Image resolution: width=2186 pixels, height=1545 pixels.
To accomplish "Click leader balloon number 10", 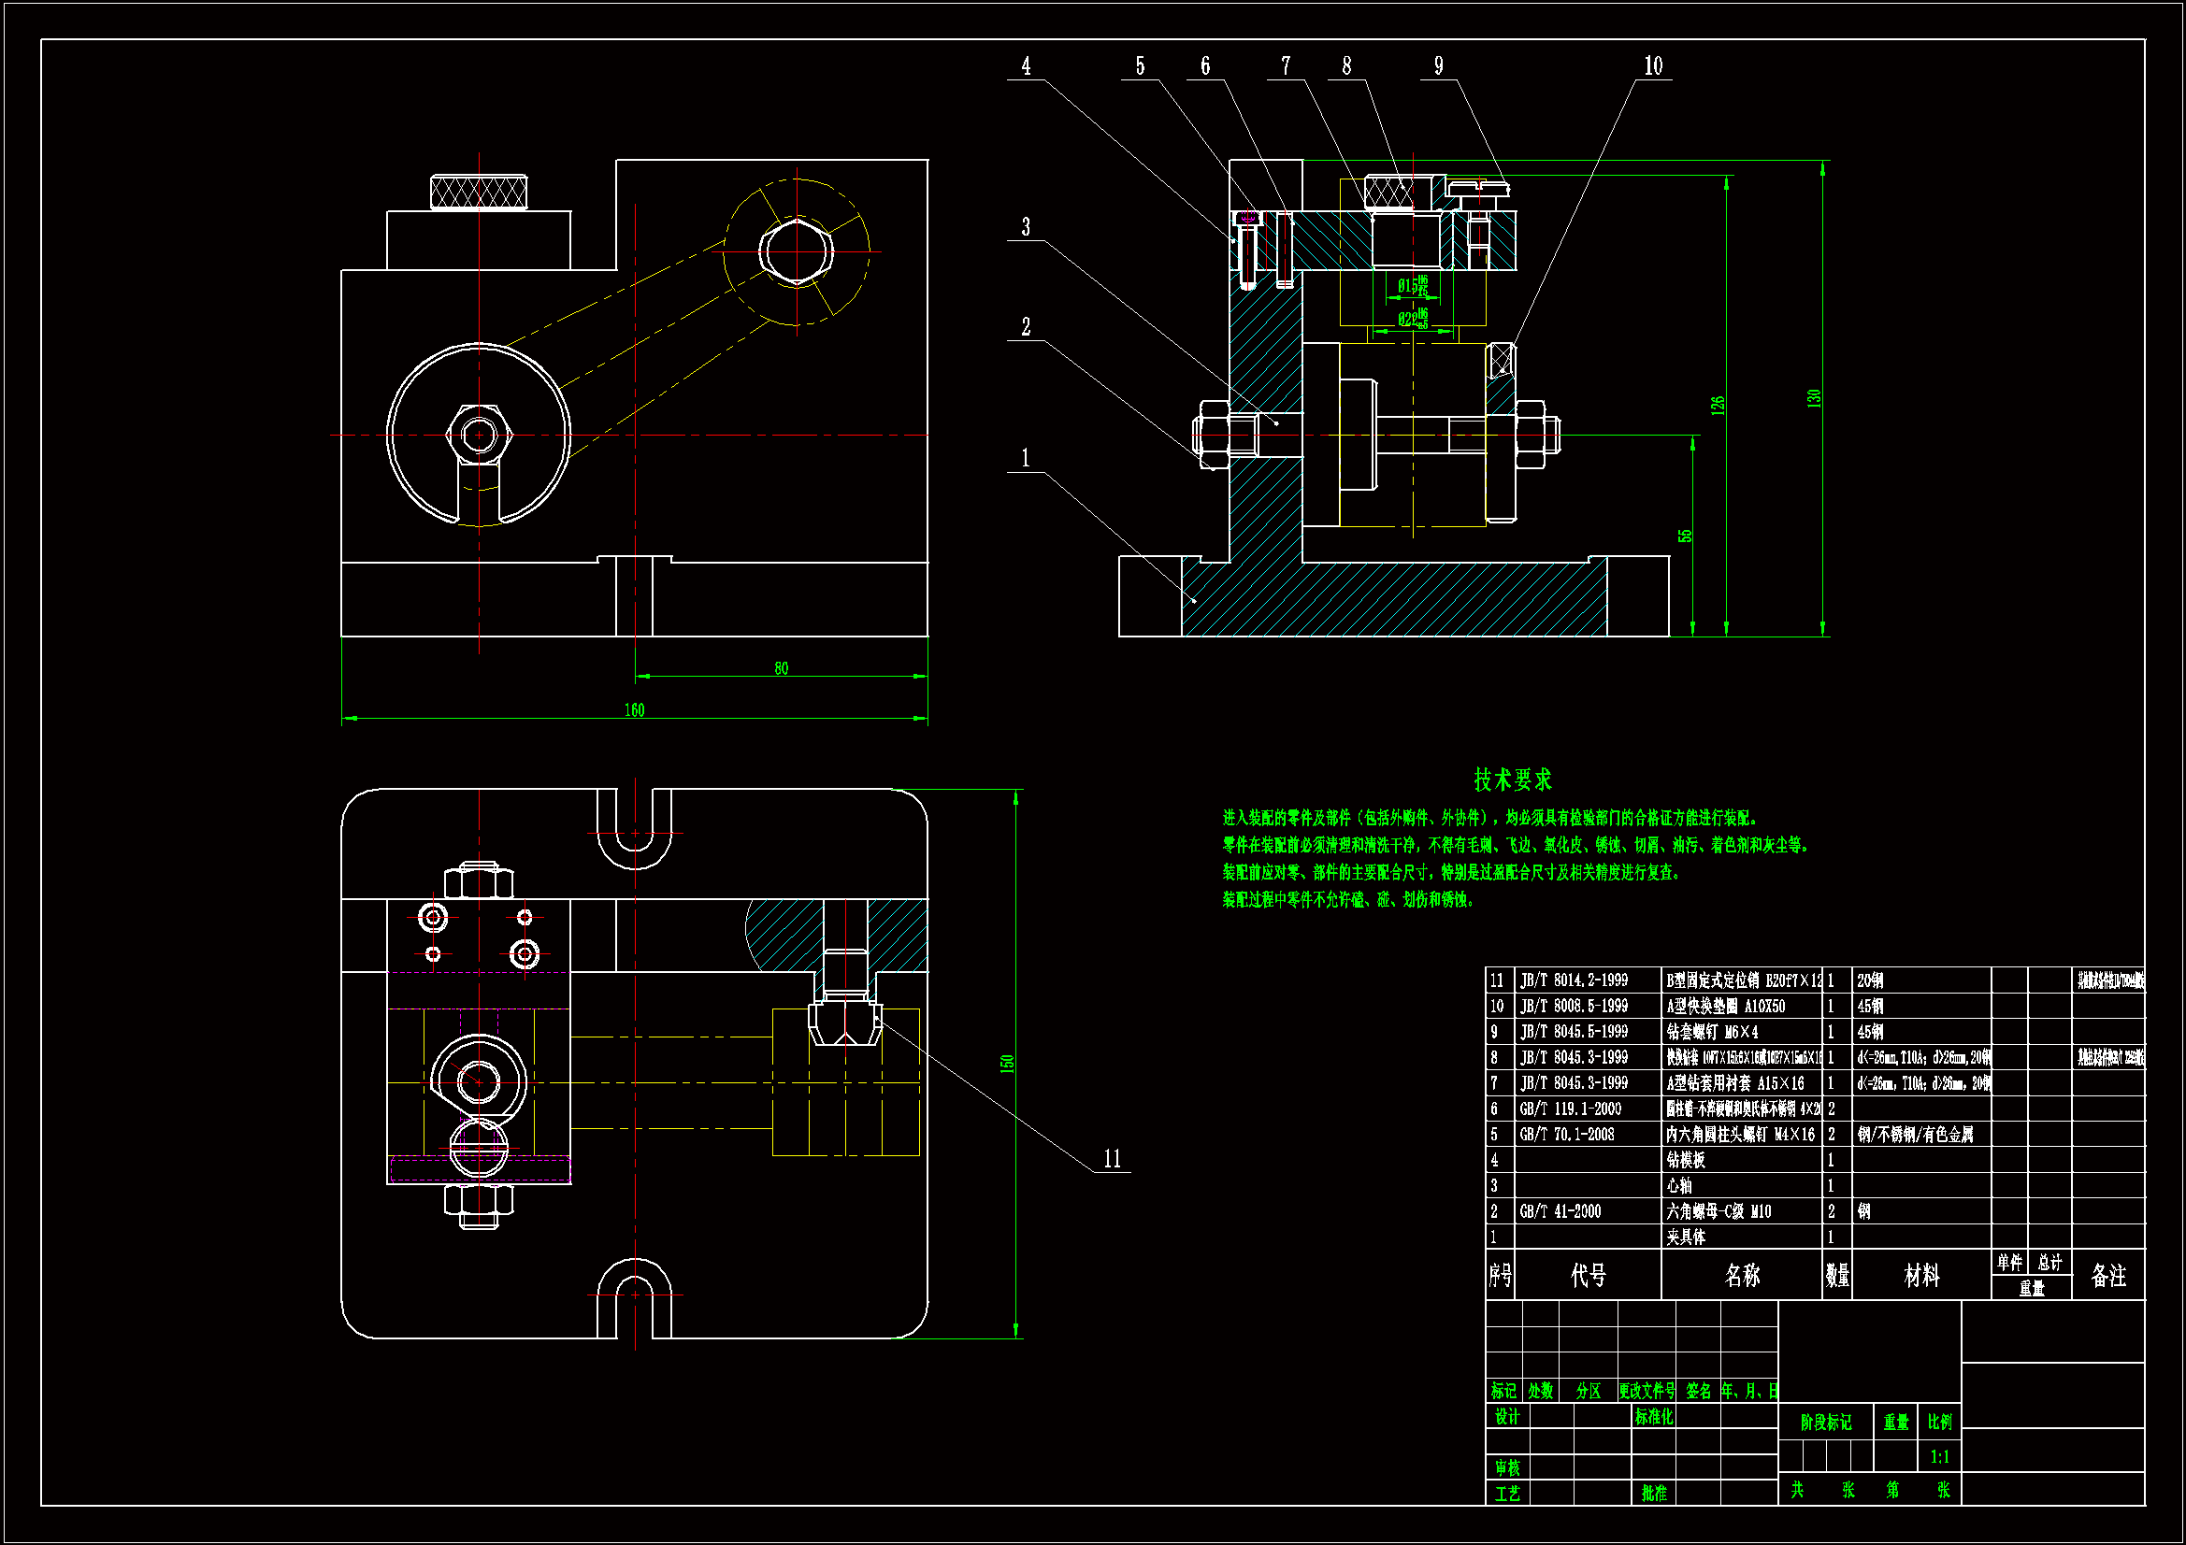I will pyautogui.click(x=1653, y=65).
